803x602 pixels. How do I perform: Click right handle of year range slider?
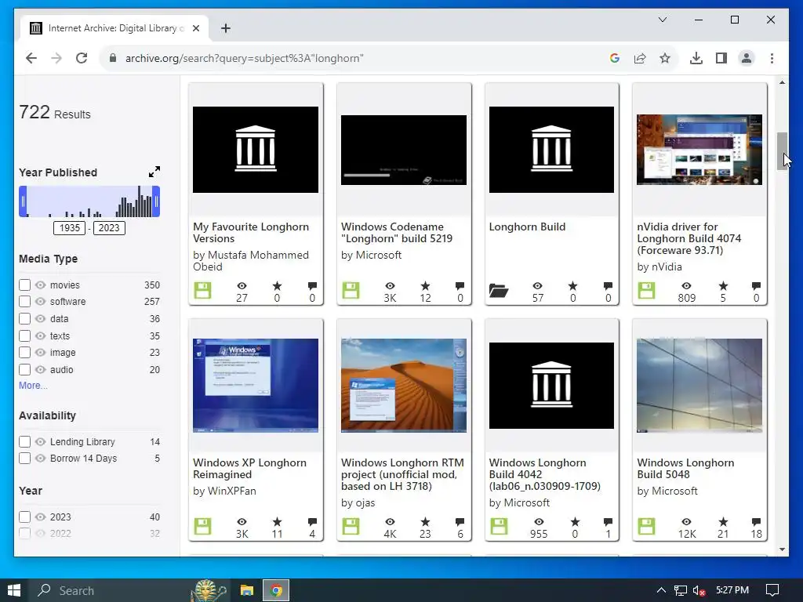[x=156, y=201]
